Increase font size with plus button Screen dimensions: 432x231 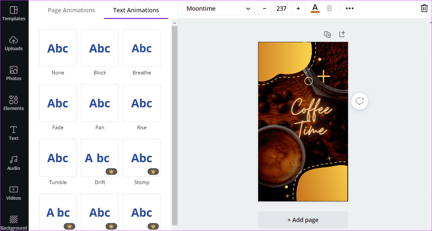[298, 8]
